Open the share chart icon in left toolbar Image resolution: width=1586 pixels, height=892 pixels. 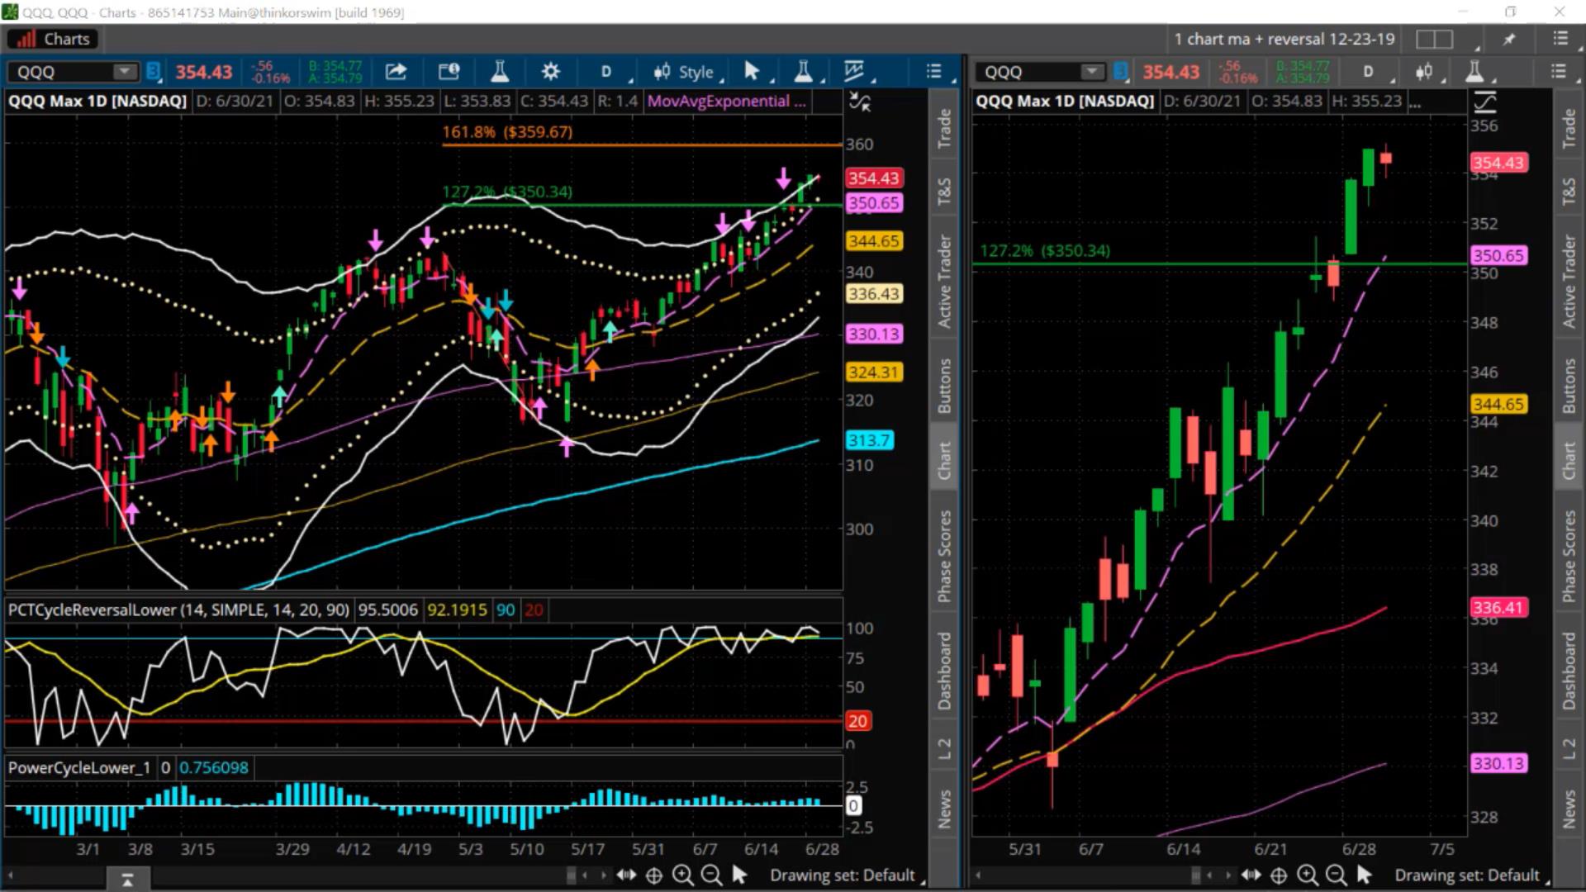(396, 72)
